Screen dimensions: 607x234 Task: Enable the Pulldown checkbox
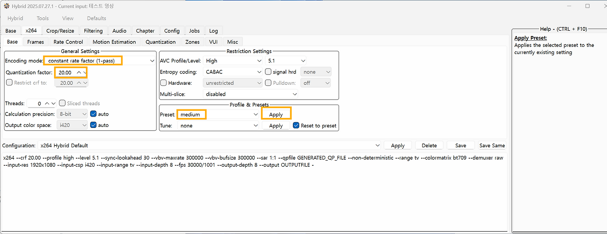(268, 83)
